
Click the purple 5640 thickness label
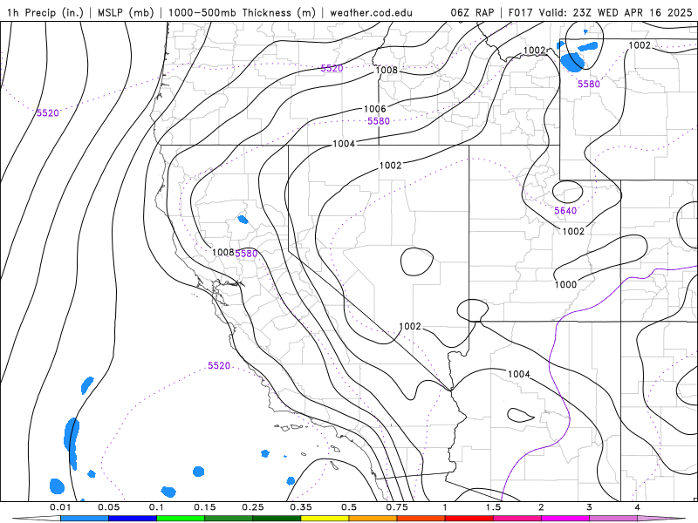[x=565, y=210]
